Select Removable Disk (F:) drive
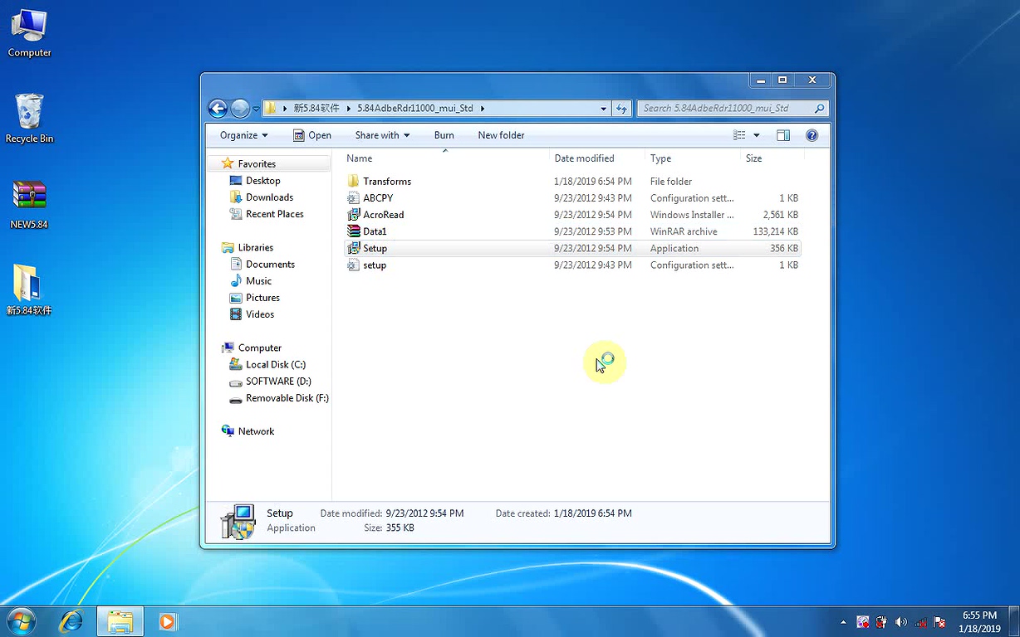1020x637 pixels. (x=287, y=398)
